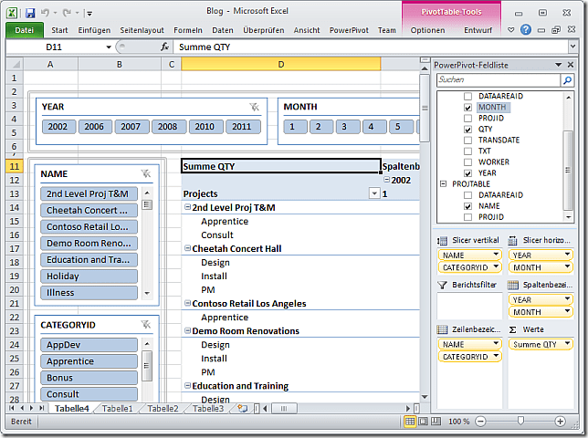Select 2011 in the YEAR slicer

click(x=241, y=127)
